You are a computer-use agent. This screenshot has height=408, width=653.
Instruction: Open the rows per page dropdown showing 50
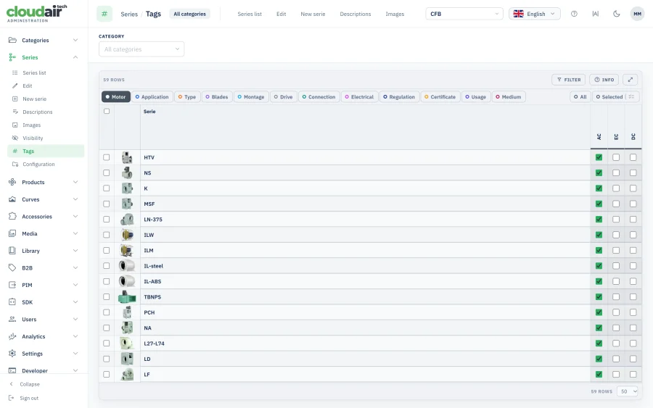click(628, 391)
